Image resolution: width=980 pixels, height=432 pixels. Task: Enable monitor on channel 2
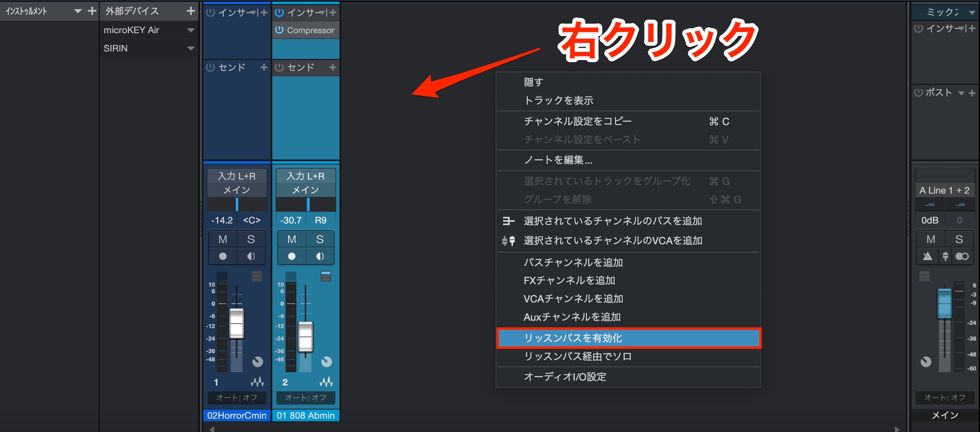tap(320, 256)
